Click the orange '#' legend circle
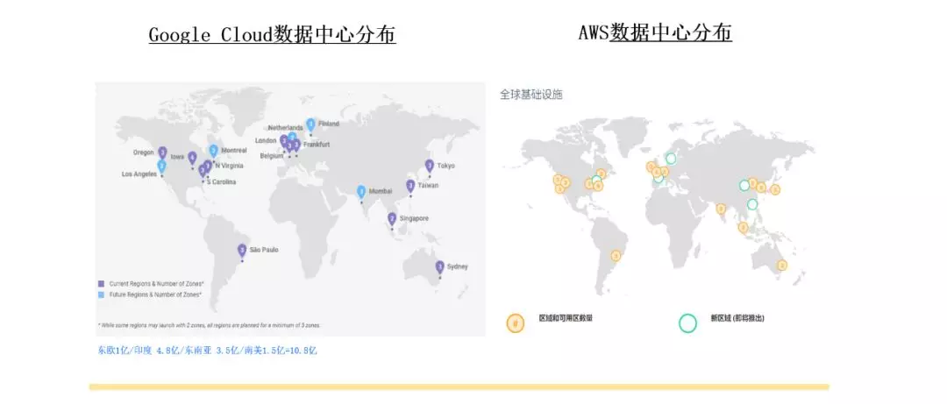The width and height of the screenshot is (947, 404). 516,322
